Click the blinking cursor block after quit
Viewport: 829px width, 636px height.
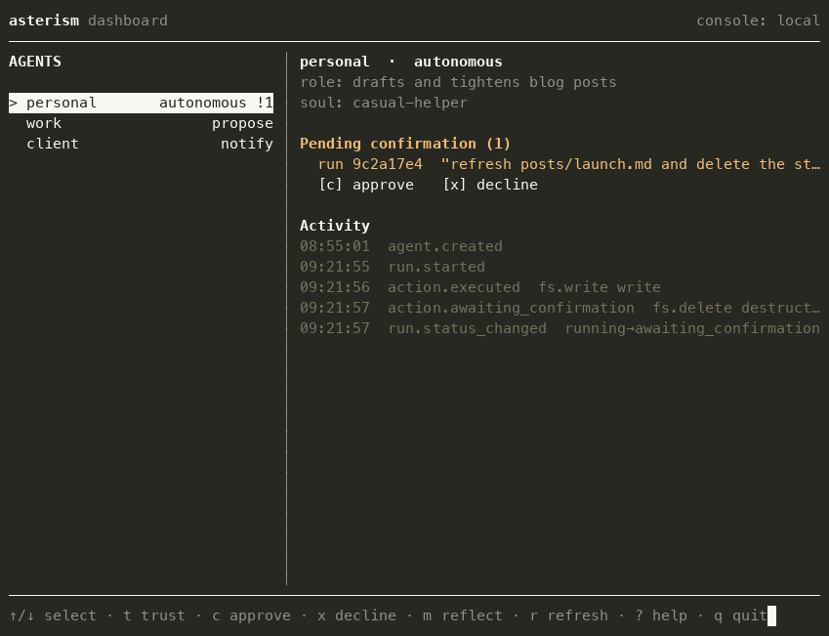coord(771,615)
